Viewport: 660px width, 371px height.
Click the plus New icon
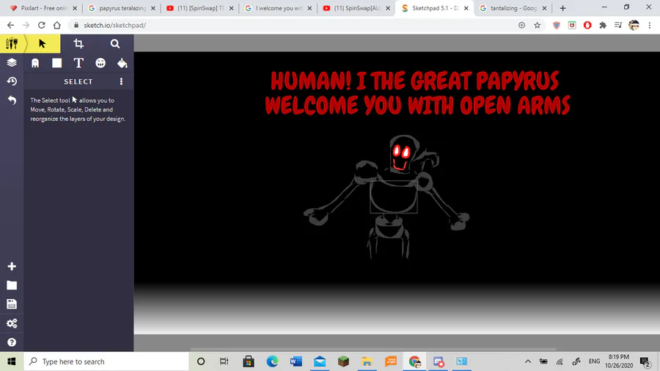(12, 266)
